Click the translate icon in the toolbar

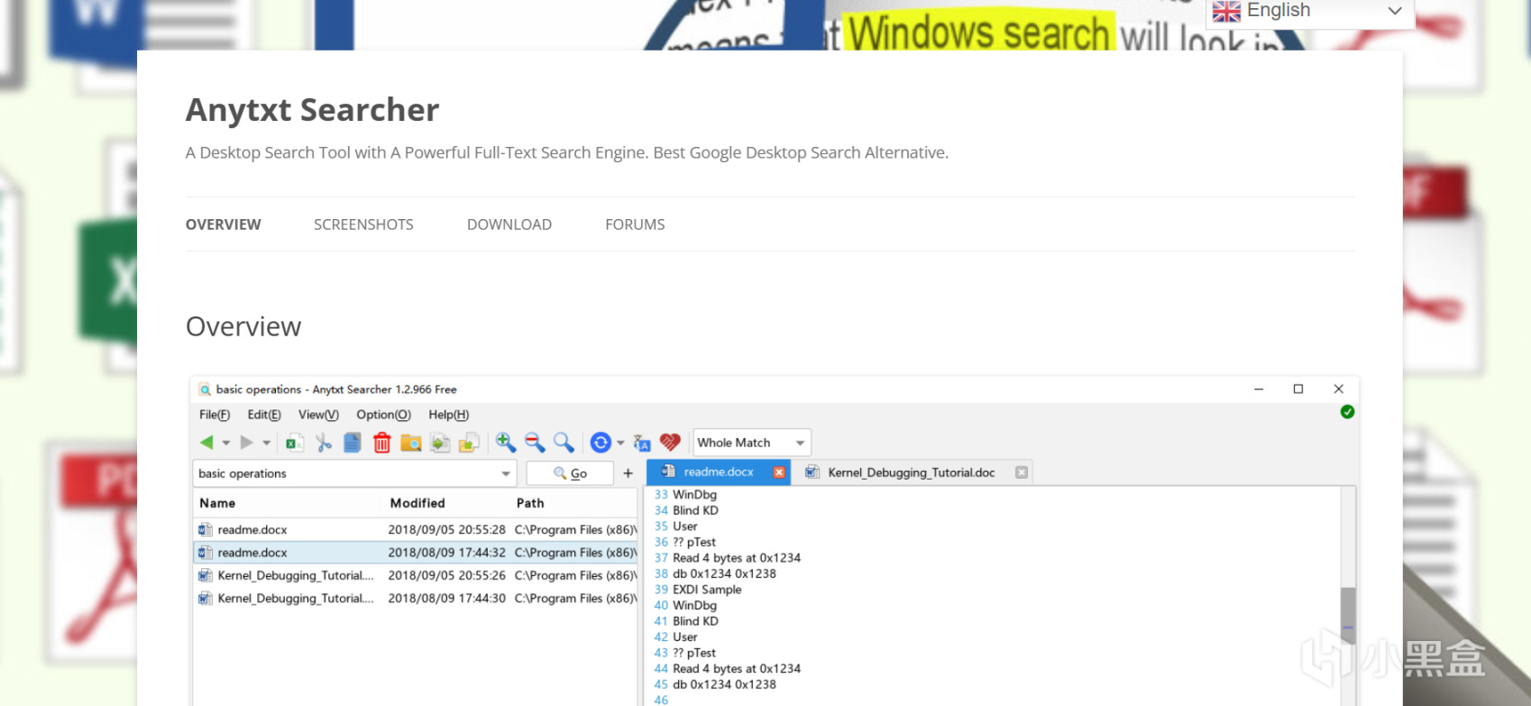click(642, 443)
